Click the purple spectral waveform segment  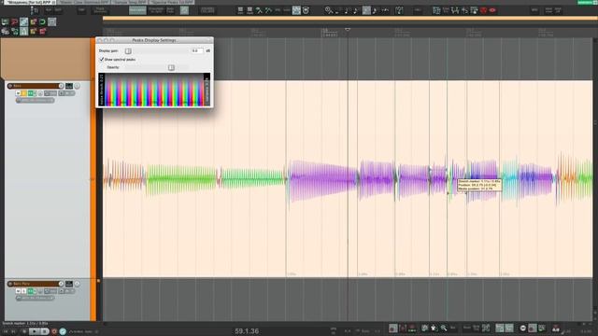(323, 180)
